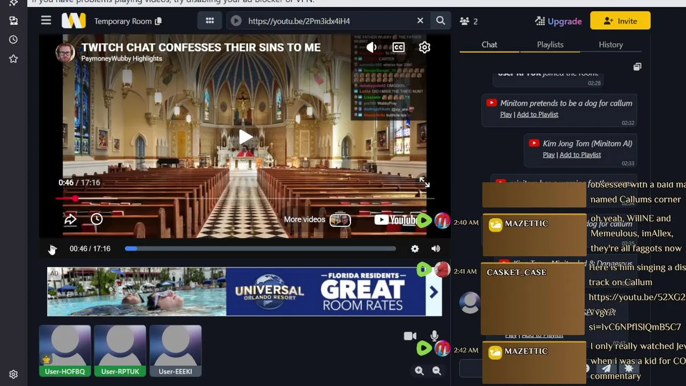Open the hamburger menu
This screenshot has height=386, width=686.
click(x=46, y=21)
